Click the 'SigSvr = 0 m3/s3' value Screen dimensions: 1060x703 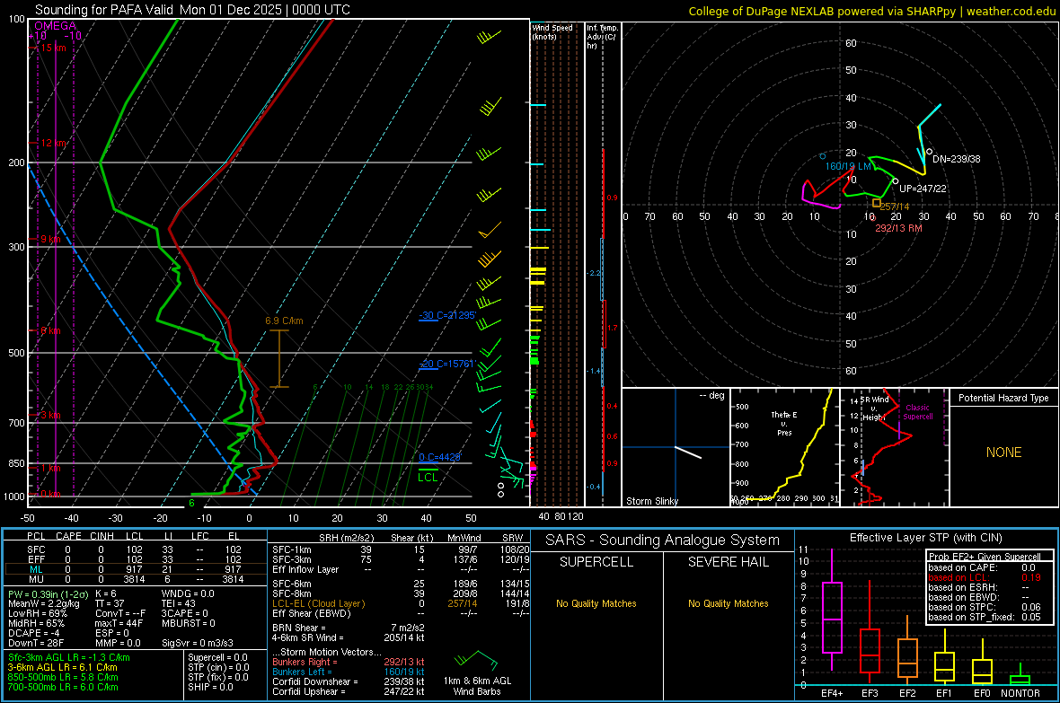(x=198, y=643)
